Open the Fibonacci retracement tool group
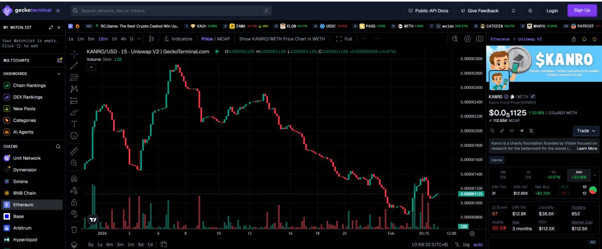602x249 pixels. [74, 78]
